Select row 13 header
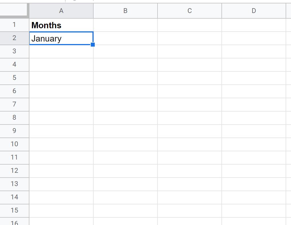 point(14,184)
